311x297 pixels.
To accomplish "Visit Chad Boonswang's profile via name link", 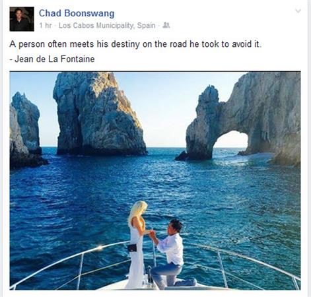I will [x=77, y=13].
